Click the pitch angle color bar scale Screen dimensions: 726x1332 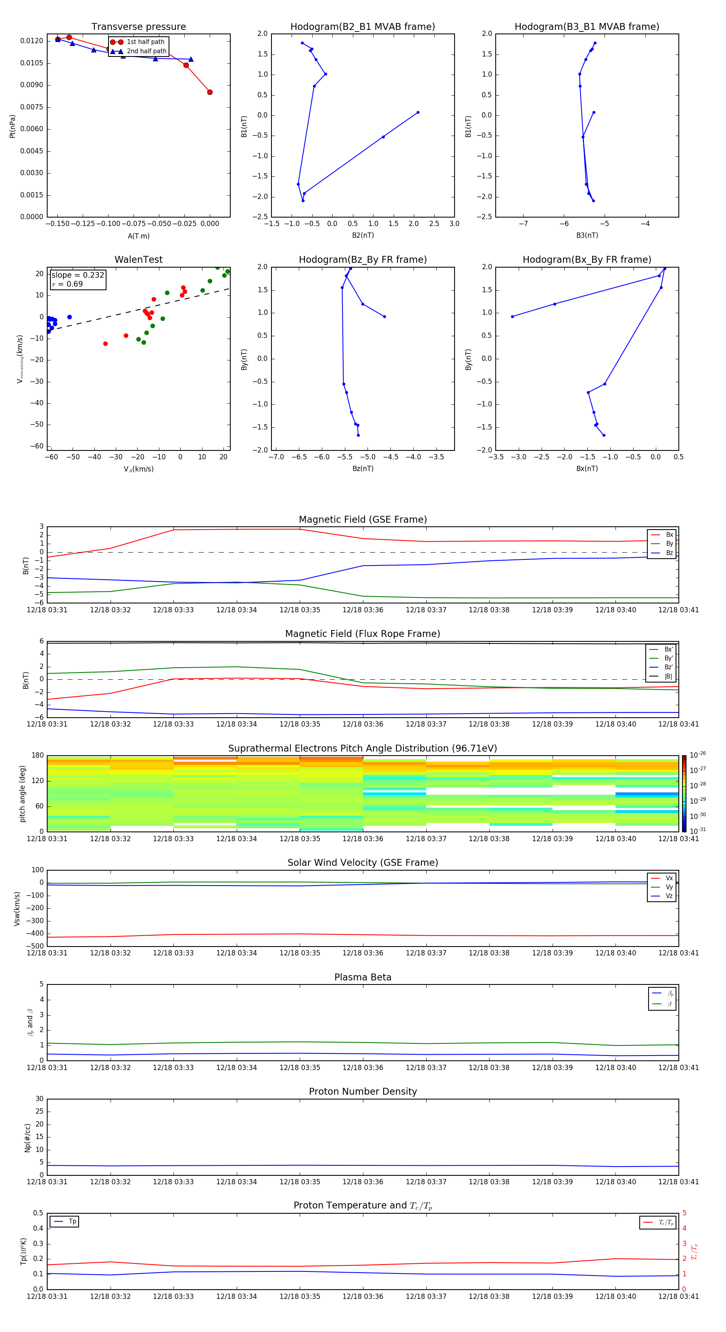coord(684,793)
